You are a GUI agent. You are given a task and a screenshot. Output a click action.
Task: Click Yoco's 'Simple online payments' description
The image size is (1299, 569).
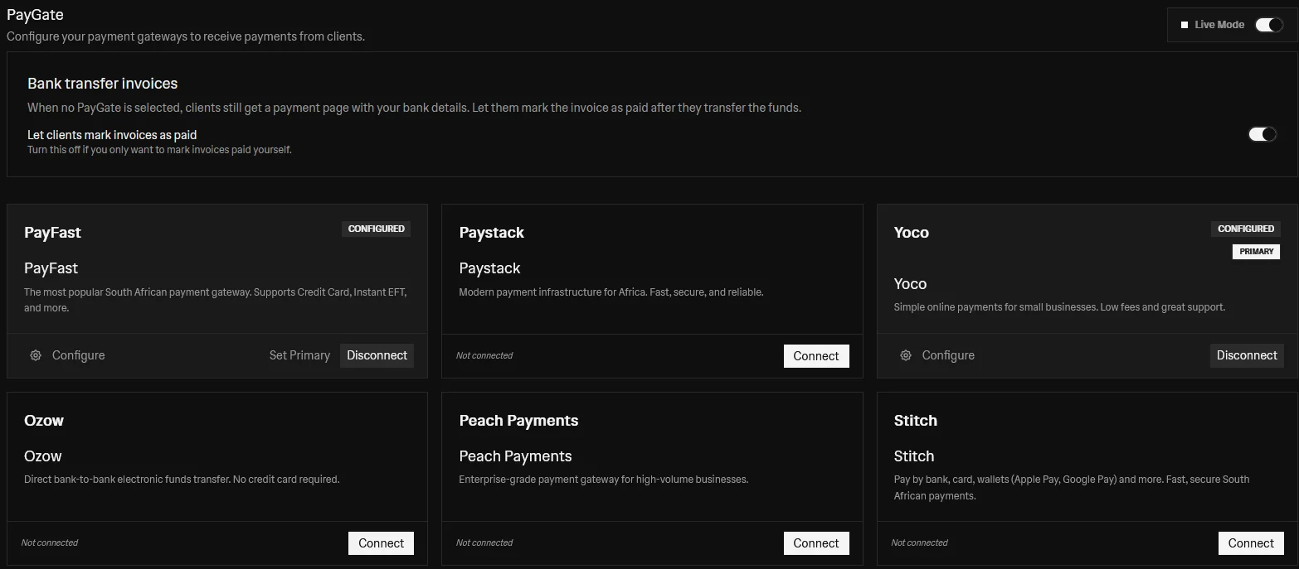[x=1059, y=307]
